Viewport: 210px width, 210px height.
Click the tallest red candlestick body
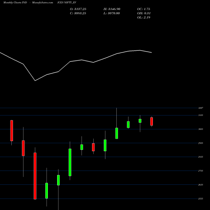coord(35,176)
